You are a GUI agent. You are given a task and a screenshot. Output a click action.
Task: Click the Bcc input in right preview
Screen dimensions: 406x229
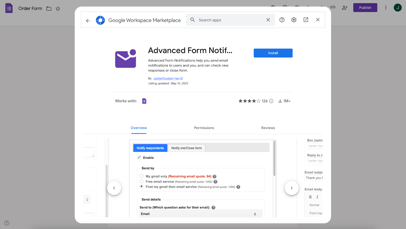pyautogui.click(x=315, y=146)
